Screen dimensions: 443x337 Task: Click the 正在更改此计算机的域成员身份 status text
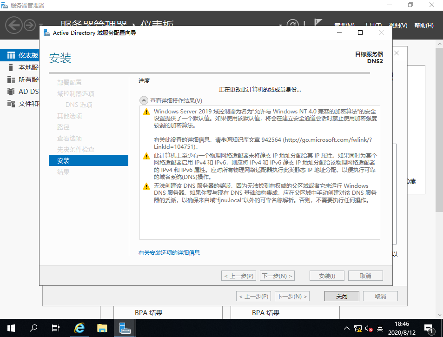coord(260,90)
